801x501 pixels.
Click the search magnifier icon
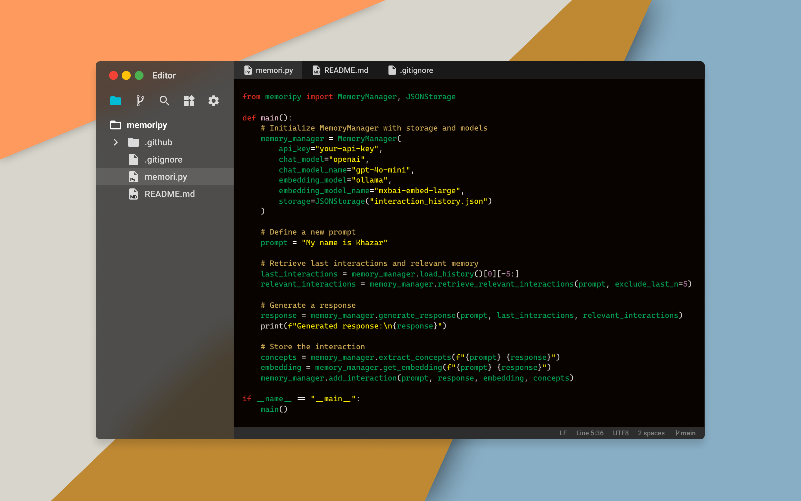[x=164, y=101]
